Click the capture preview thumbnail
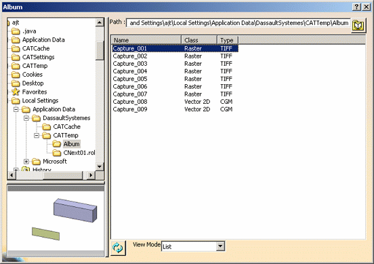Viewport: 374px width, 264px height. (x=56, y=221)
